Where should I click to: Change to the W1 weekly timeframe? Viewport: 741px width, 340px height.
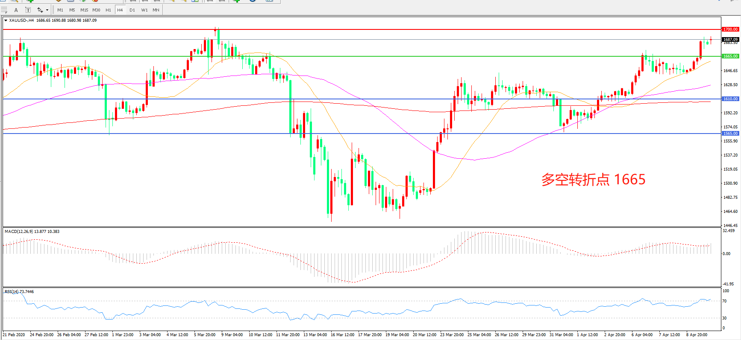(144, 10)
